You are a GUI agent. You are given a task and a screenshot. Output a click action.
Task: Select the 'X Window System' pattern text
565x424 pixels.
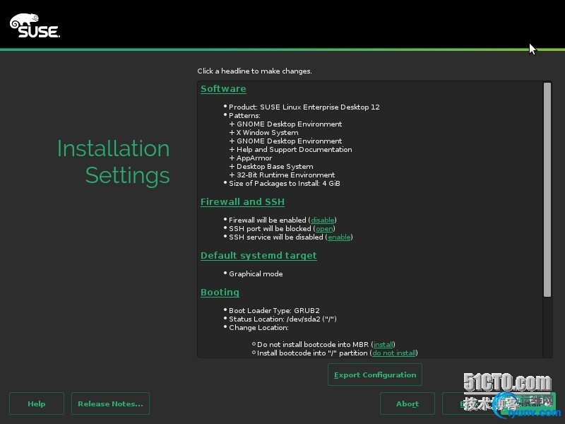(x=267, y=133)
